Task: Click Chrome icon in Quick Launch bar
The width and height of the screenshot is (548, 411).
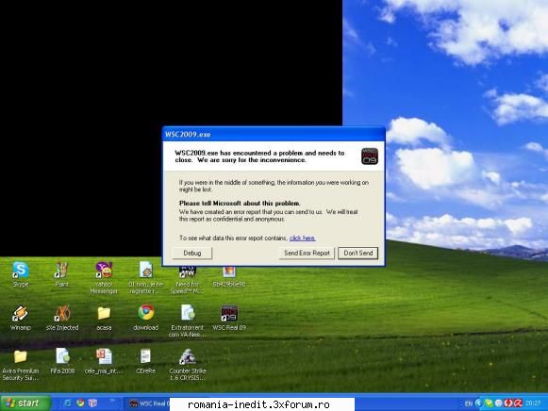Action: click(x=80, y=403)
